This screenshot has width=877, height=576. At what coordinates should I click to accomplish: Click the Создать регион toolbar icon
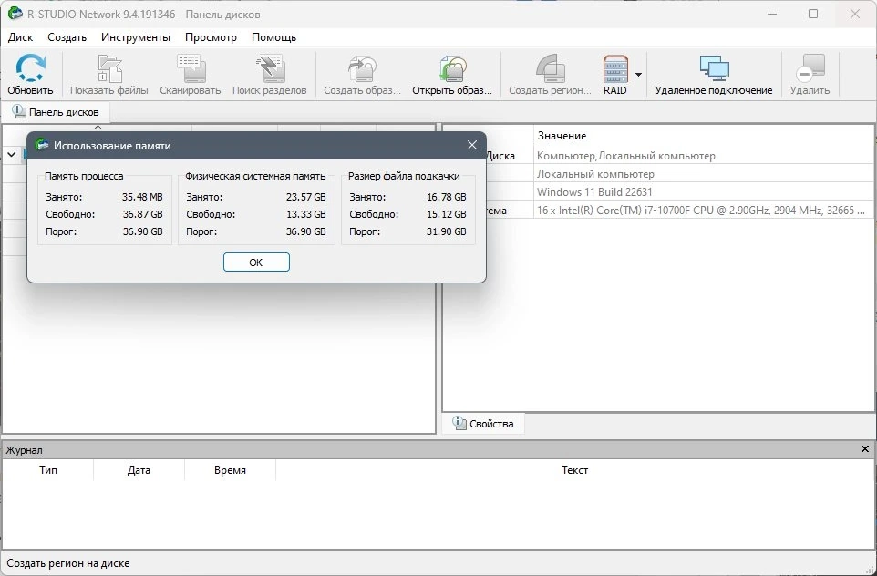point(551,68)
